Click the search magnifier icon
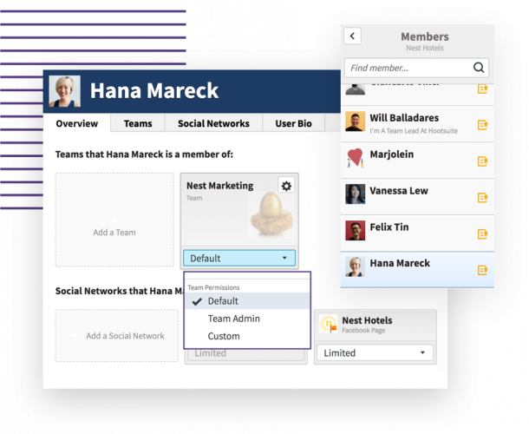Viewport: 529px width, 434px height. pos(479,68)
